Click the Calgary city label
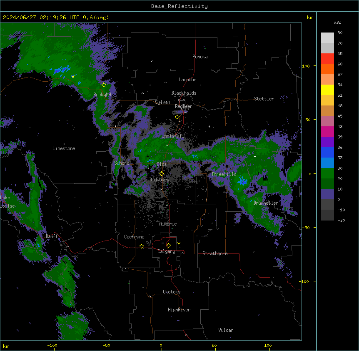359x351 pixels. [166, 251]
